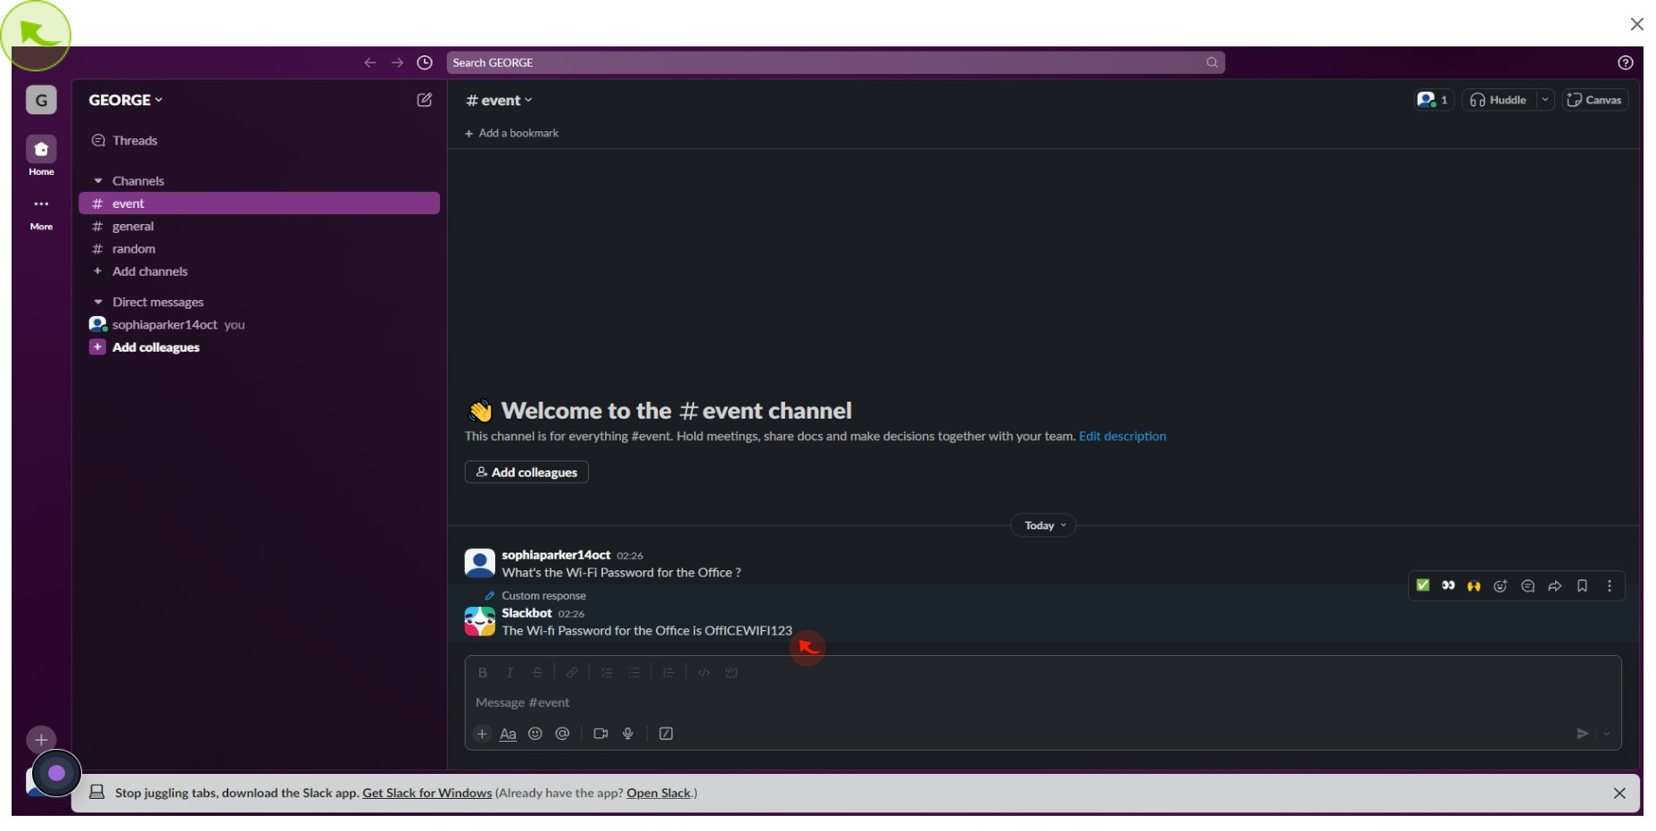Toggle code block formatting

[732, 672]
